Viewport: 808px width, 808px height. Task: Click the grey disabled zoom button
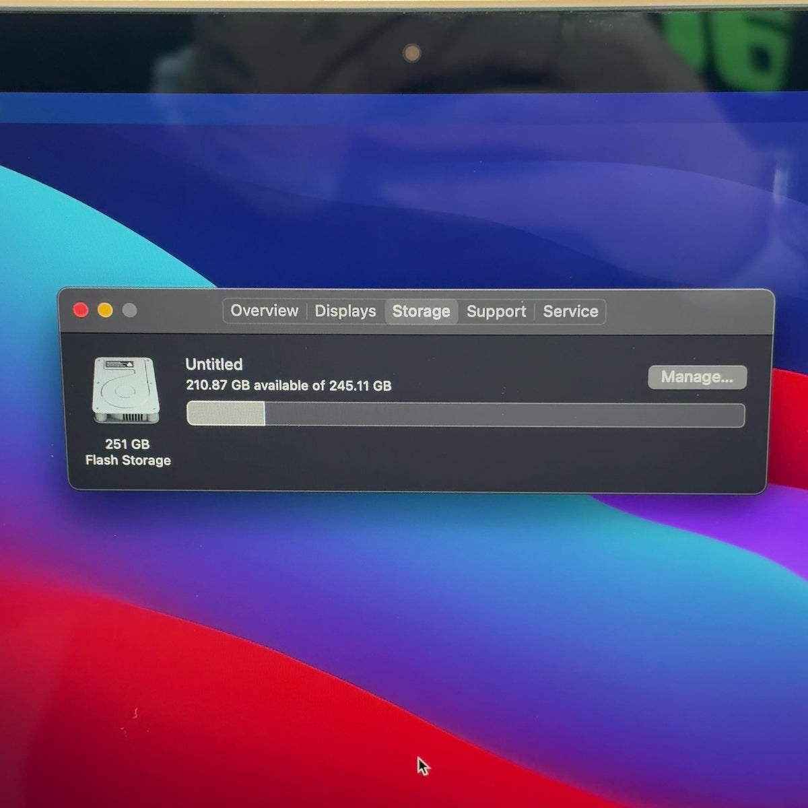click(x=130, y=310)
